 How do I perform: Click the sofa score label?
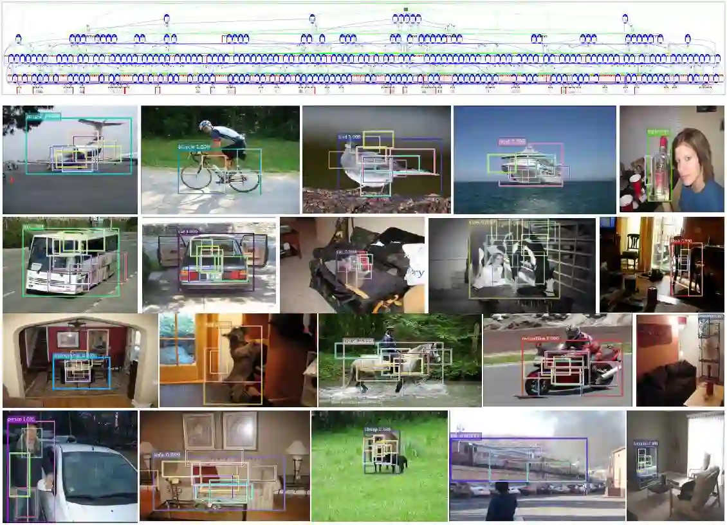(167, 454)
